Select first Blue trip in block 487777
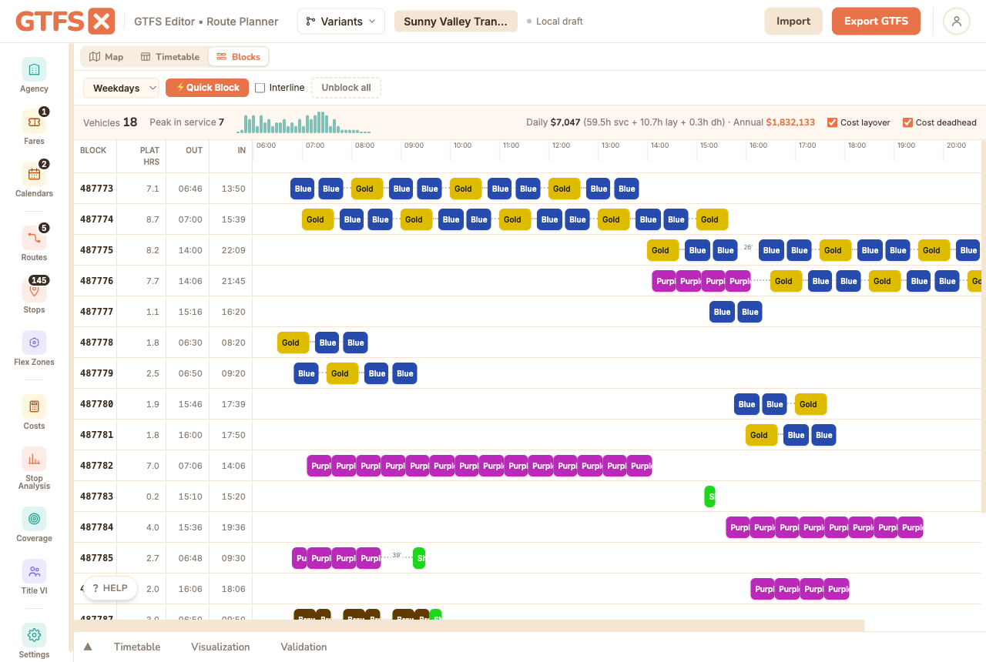 [x=722, y=312]
